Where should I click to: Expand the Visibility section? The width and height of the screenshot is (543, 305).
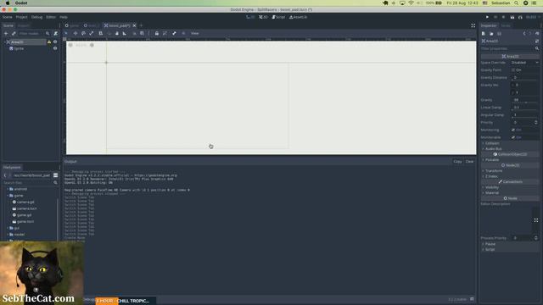point(492,187)
